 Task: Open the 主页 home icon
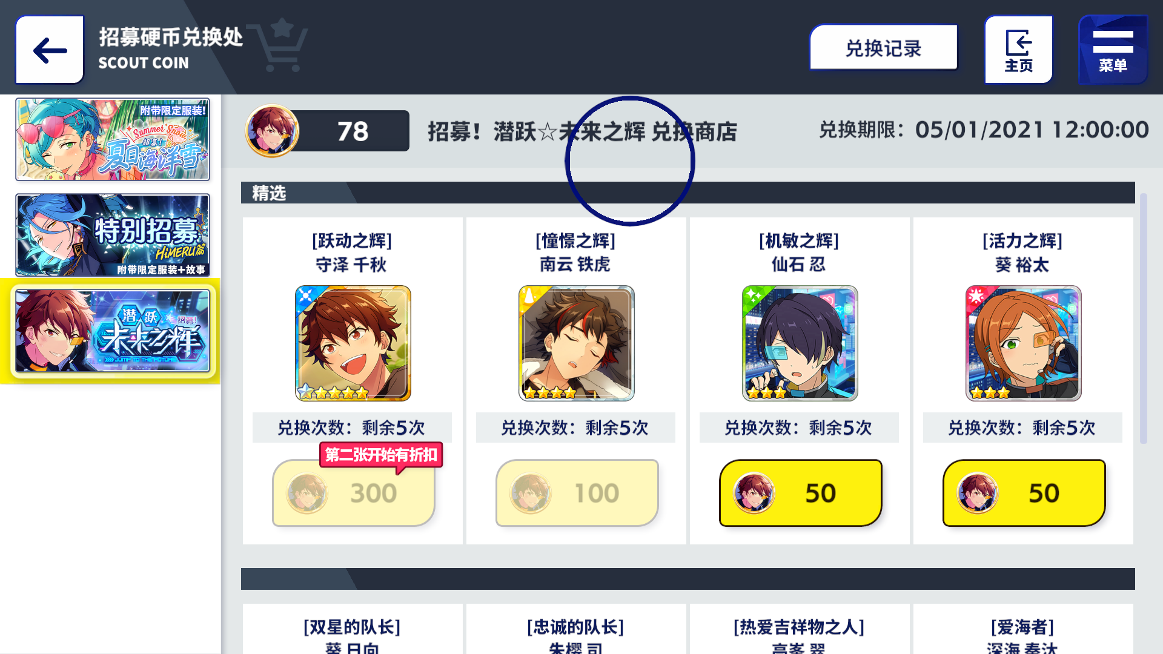coord(1019,50)
